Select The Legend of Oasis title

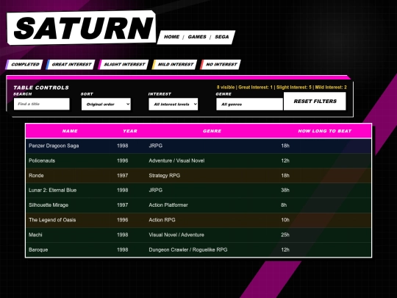click(x=52, y=220)
